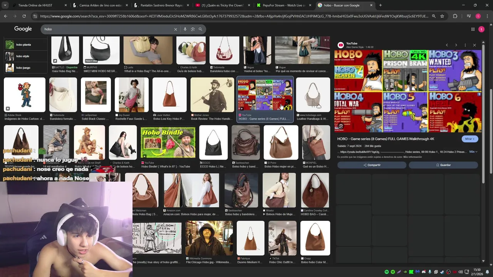
Task: Open HOBO Game series title link
Action: (x=386, y=139)
